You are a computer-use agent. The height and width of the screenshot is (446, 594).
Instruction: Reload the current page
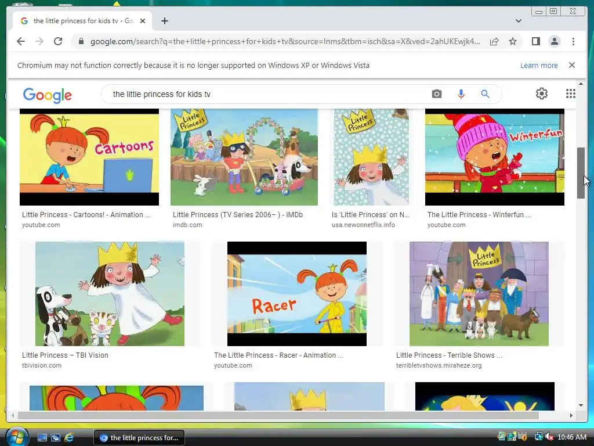pos(58,41)
